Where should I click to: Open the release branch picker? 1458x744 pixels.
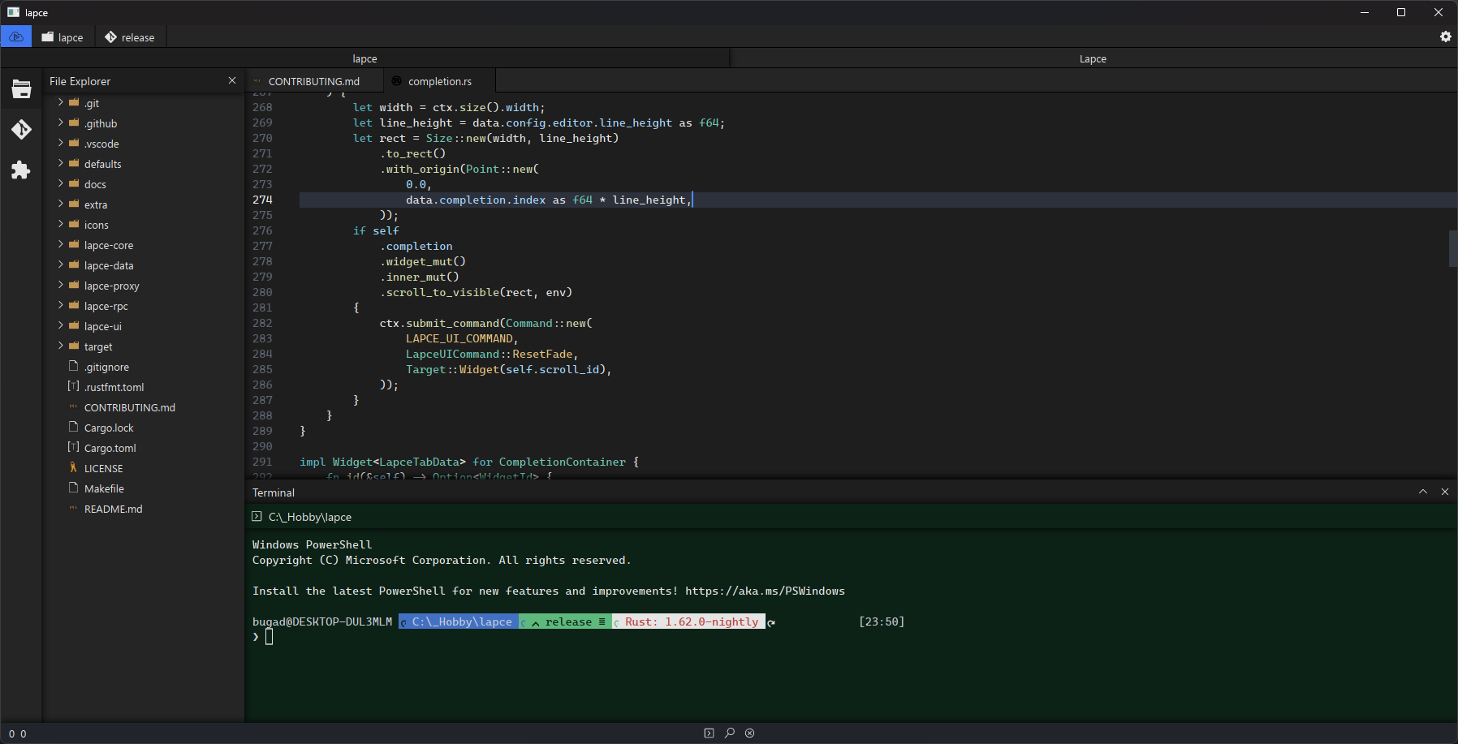pyautogui.click(x=130, y=37)
